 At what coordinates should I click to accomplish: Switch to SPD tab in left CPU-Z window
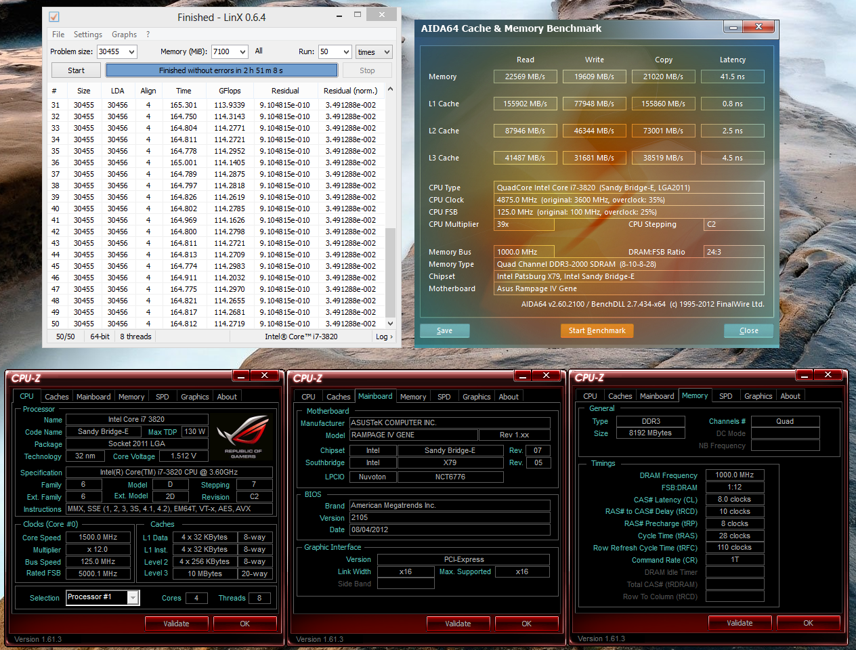coord(163,397)
